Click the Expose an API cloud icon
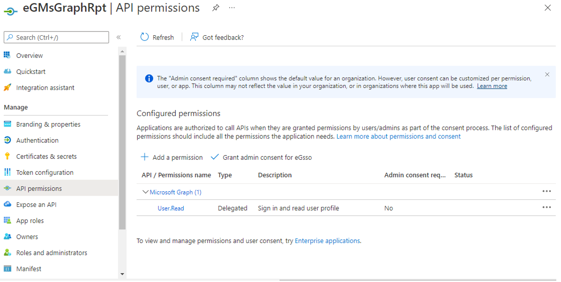Screen dimensions: 561x282 (7, 204)
